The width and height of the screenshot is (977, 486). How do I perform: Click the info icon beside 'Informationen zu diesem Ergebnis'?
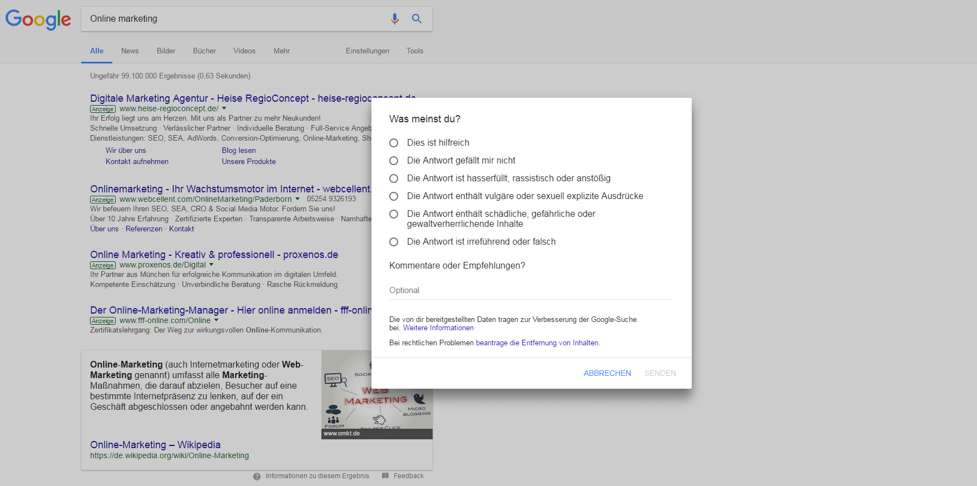257,477
